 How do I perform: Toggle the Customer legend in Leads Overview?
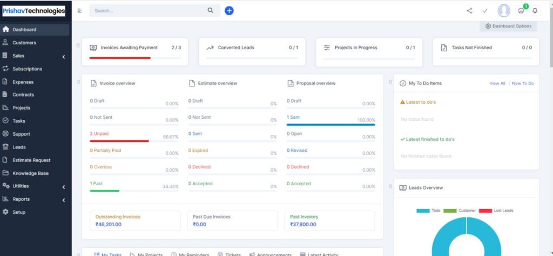460,211
